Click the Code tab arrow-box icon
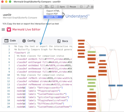Screen dimensions: 124x112 (x=6, y=41)
